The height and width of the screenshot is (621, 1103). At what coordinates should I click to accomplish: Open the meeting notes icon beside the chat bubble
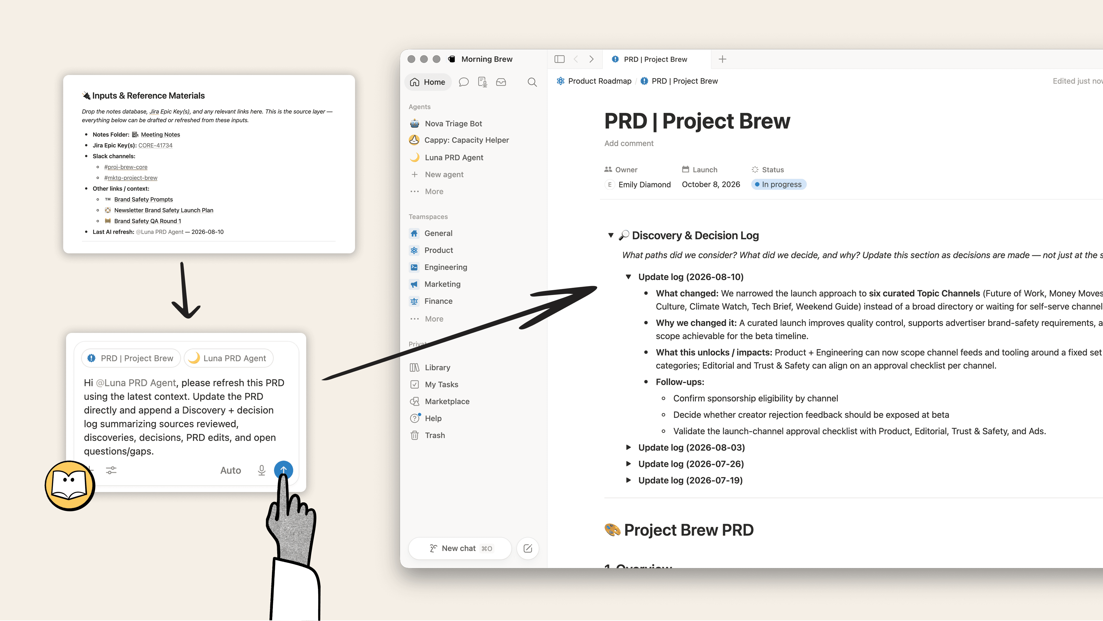(x=483, y=82)
